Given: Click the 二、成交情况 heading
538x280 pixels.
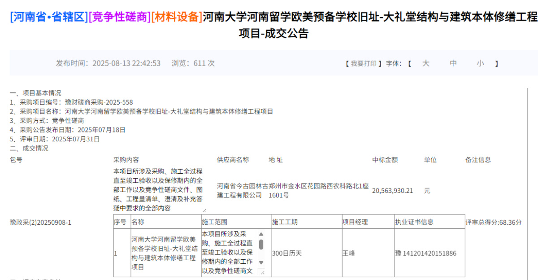Looking at the screenshot, I should (29, 148).
